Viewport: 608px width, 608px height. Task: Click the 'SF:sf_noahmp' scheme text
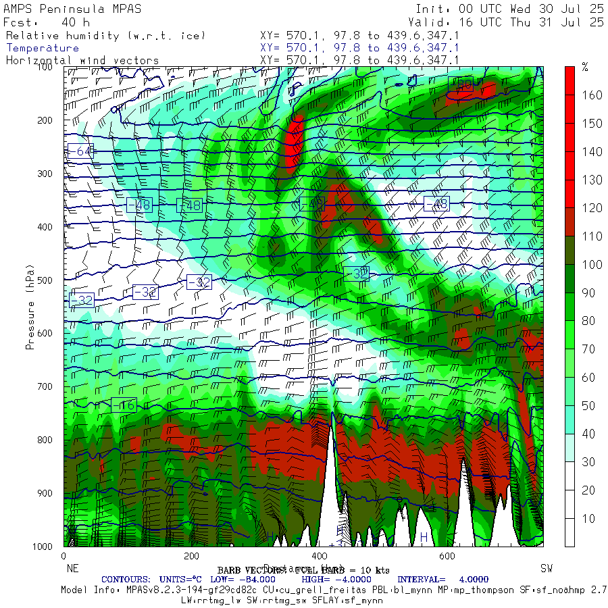[x=552, y=590]
